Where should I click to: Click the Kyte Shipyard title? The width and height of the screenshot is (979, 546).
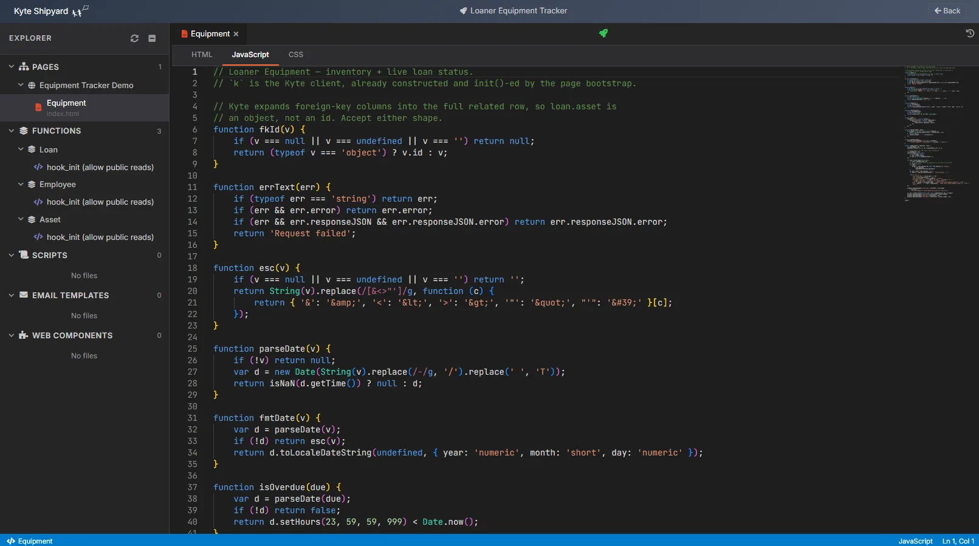[41, 11]
